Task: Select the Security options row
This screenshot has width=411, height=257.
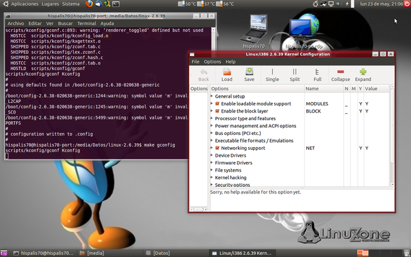Action: (x=300, y=184)
